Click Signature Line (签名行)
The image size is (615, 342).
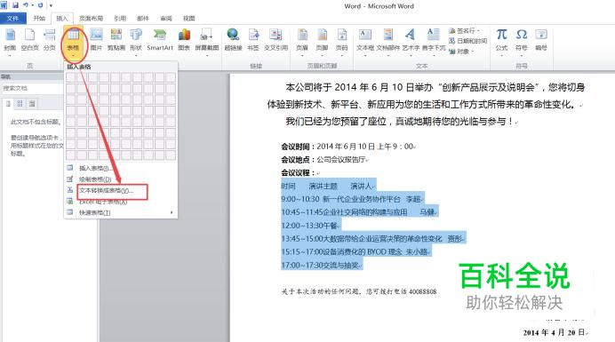pos(464,30)
